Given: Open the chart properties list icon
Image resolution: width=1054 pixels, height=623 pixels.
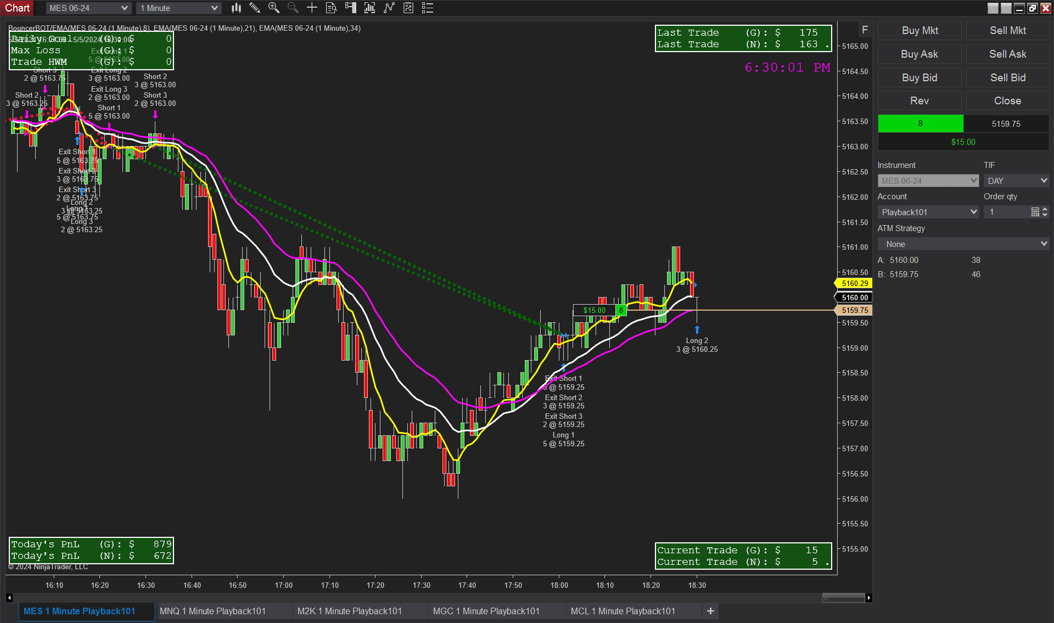Looking at the screenshot, I should [428, 8].
